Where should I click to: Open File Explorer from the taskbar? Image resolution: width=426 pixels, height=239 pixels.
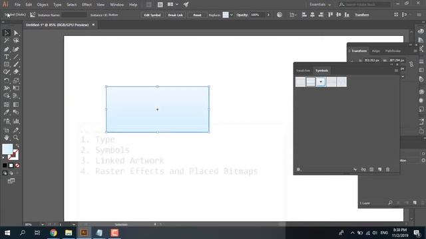click(x=69, y=232)
